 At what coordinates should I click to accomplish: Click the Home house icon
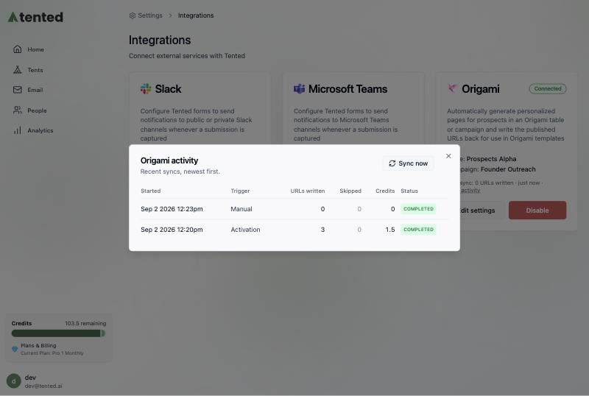point(17,49)
